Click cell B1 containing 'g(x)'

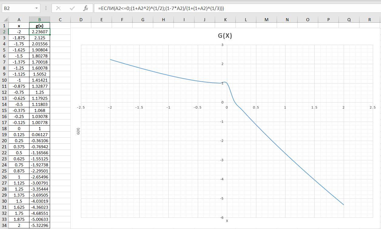click(39, 26)
